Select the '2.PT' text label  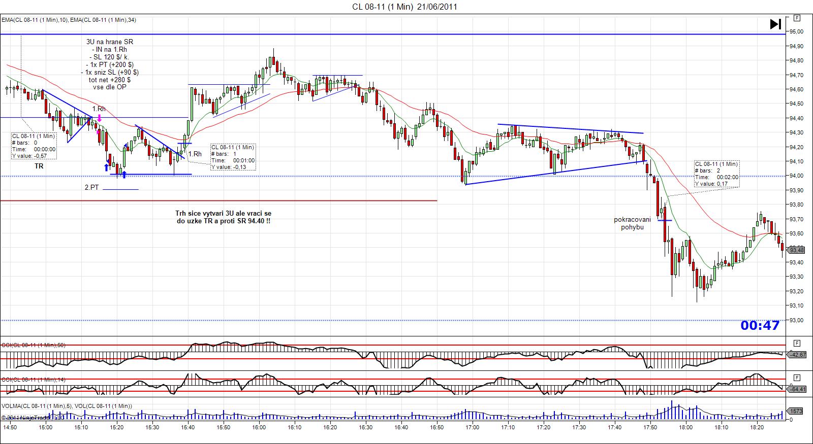pyautogui.click(x=91, y=187)
